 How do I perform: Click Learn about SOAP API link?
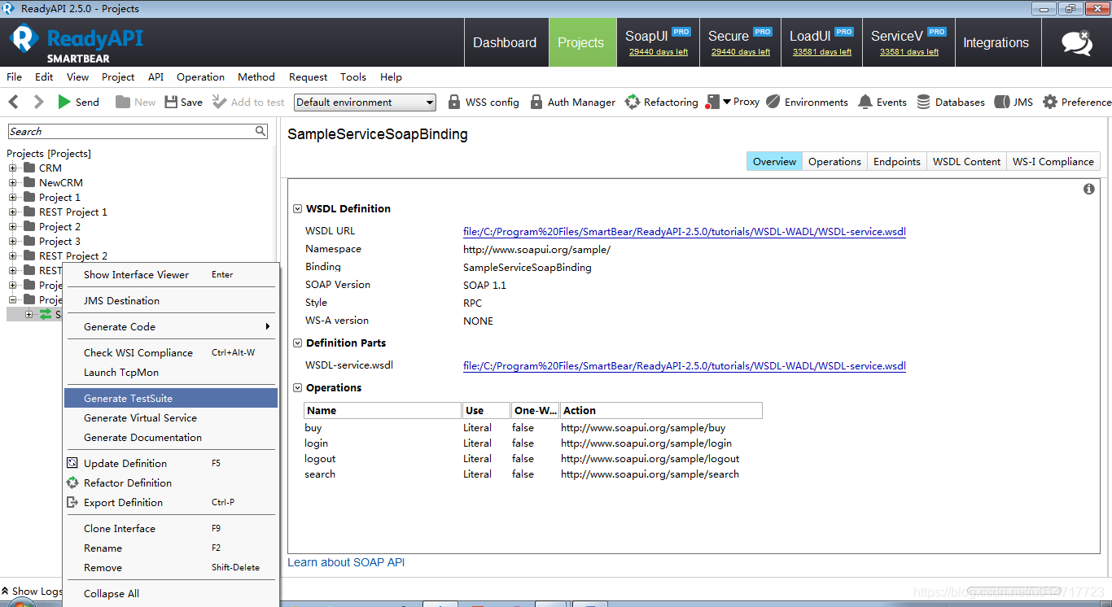(x=346, y=562)
